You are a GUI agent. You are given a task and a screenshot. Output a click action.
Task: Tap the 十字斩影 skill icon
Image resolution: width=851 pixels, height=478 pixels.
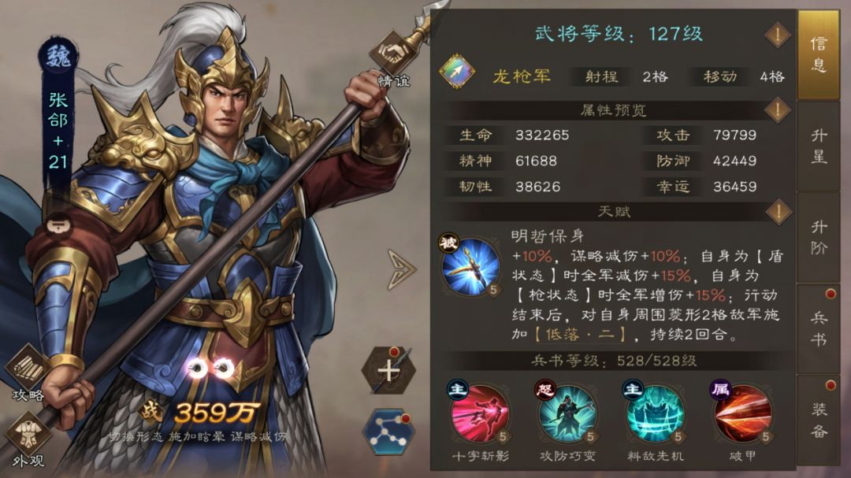pyautogui.click(x=479, y=413)
